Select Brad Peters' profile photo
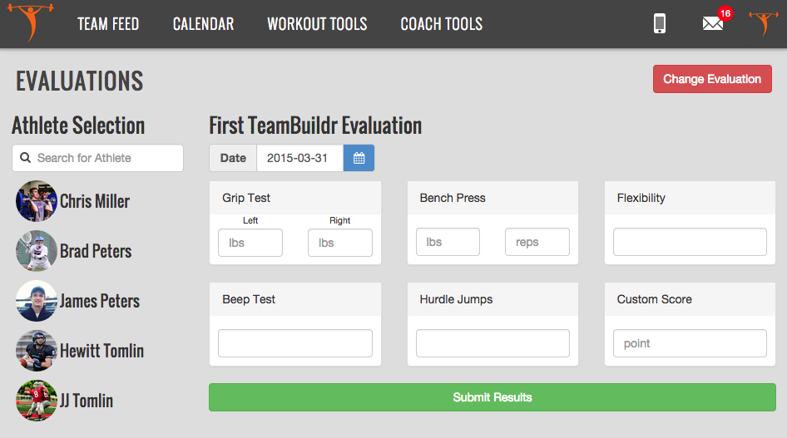Screen dimensions: 787x438 point(36,251)
